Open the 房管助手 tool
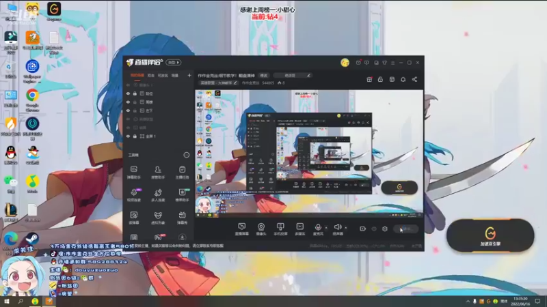 point(158,173)
